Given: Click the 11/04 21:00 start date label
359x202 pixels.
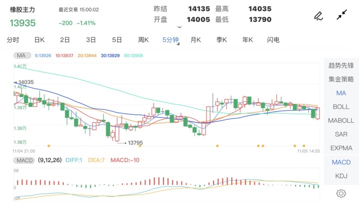Looking at the screenshot, I should [24, 151].
